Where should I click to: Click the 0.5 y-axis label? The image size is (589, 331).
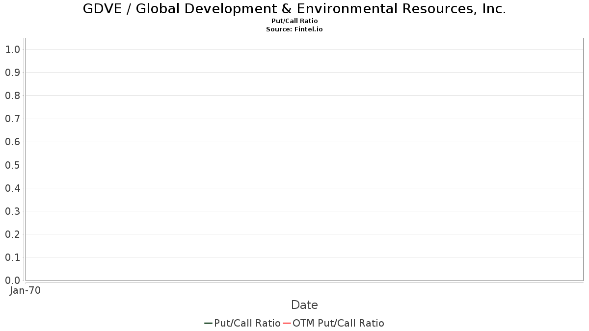tap(12, 165)
